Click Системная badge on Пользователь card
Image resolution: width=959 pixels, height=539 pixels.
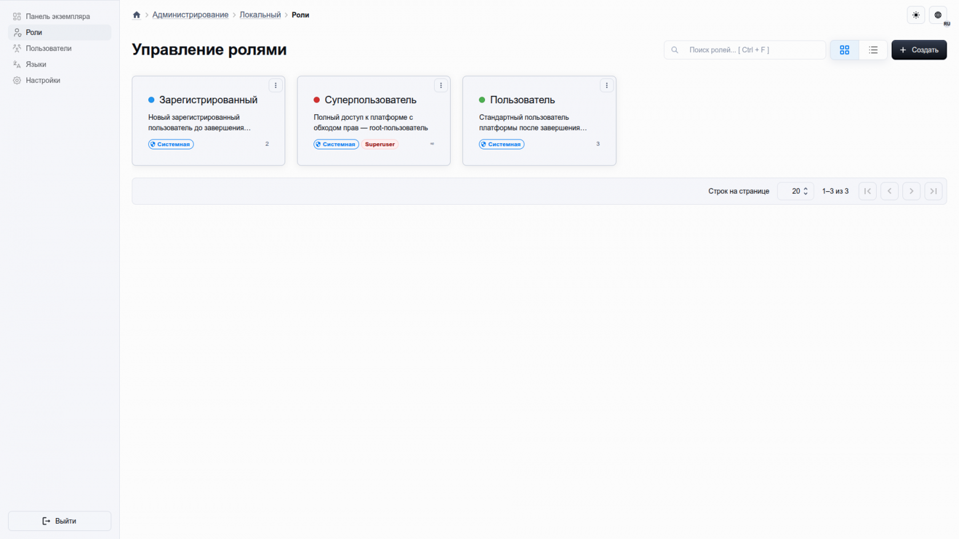502,144
